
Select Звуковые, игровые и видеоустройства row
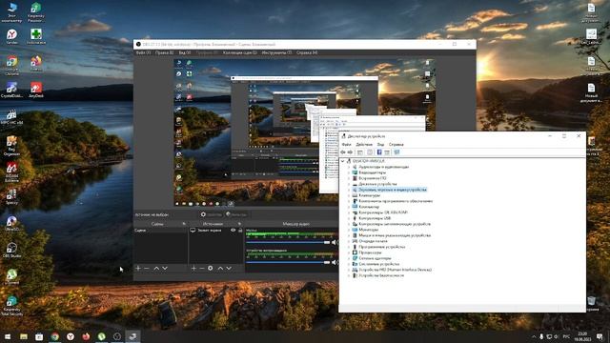(x=392, y=190)
